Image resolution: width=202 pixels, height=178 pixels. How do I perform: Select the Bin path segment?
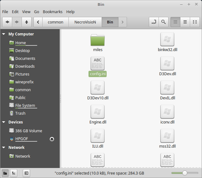pyautogui.click(x=110, y=22)
